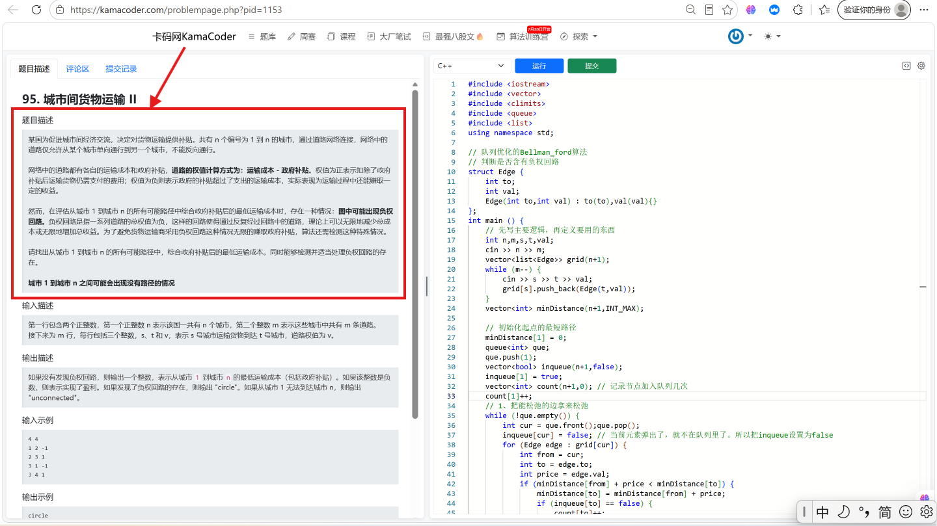This screenshot has height=526, width=937.
Task: Open the browser profile avatar
Action: point(901,10)
